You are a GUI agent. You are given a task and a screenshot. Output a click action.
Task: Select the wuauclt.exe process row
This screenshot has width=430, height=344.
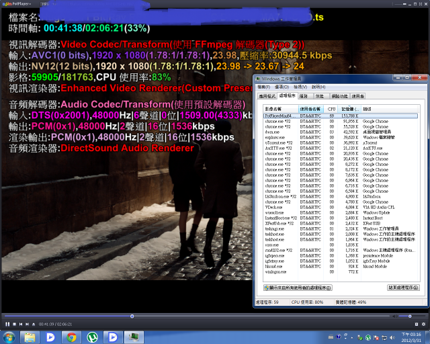[x=341, y=212]
